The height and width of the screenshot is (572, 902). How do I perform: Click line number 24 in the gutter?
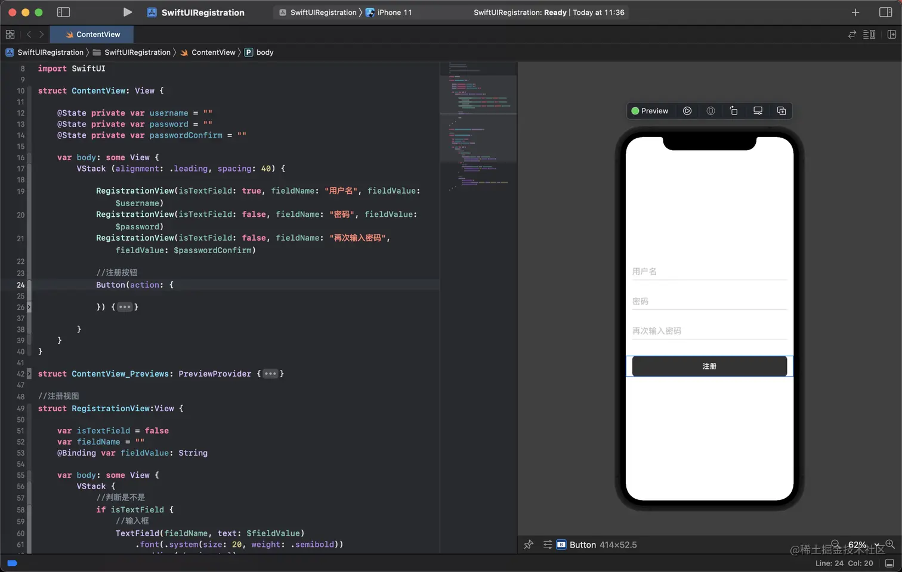point(20,285)
